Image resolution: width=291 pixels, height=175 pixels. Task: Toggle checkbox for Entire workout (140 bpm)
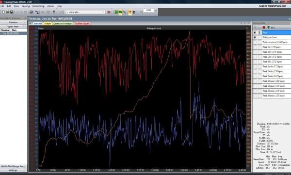click(x=255, y=42)
